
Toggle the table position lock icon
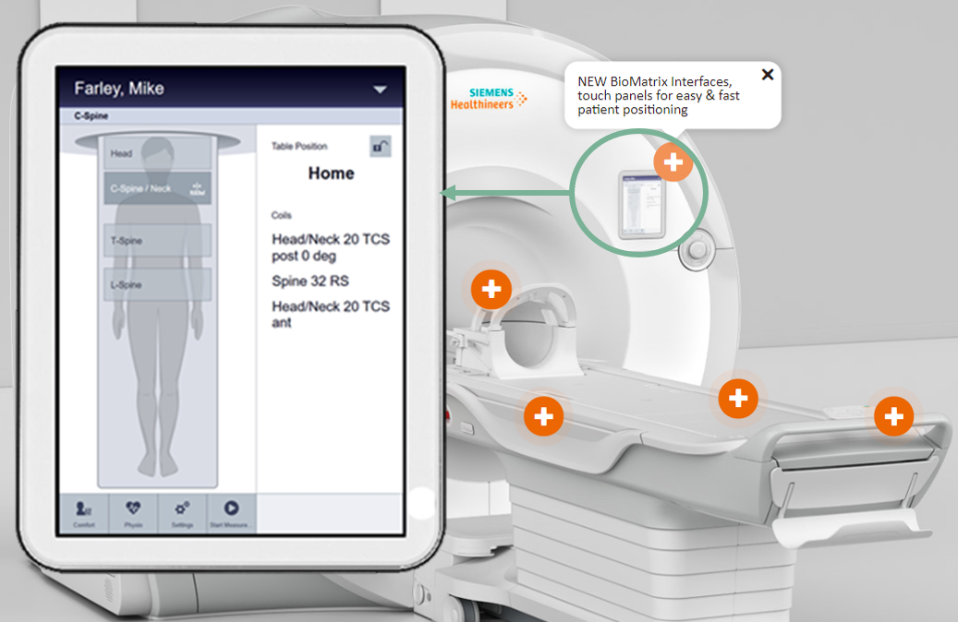point(381,147)
